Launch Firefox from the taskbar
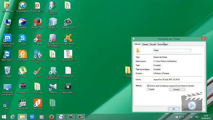This screenshot has height=120, width=213. [x=51, y=117]
